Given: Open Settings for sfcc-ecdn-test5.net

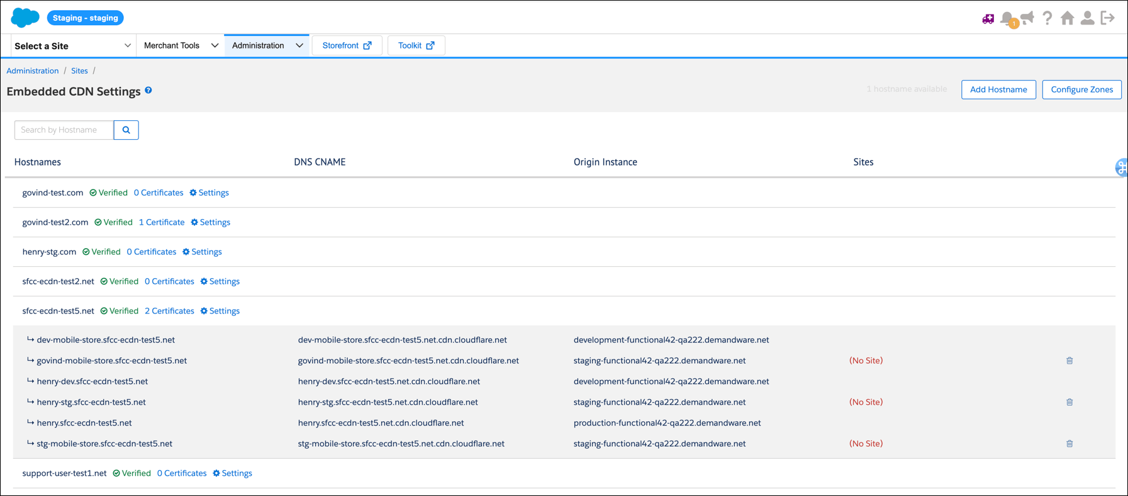Looking at the screenshot, I should pos(220,311).
